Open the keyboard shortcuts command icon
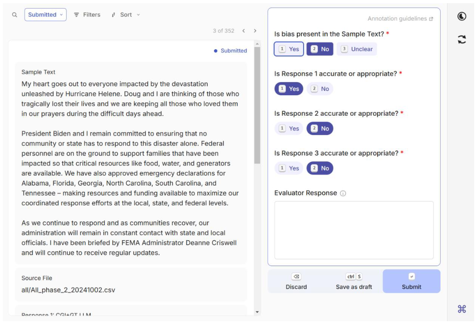This screenshot has width=476, height=323. (x=462, y=309)
